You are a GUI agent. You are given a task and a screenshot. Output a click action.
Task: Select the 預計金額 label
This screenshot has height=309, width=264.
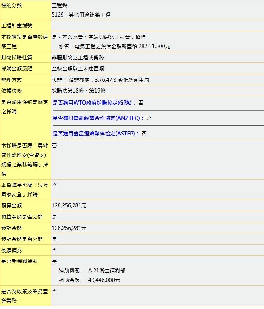point(11,228)
